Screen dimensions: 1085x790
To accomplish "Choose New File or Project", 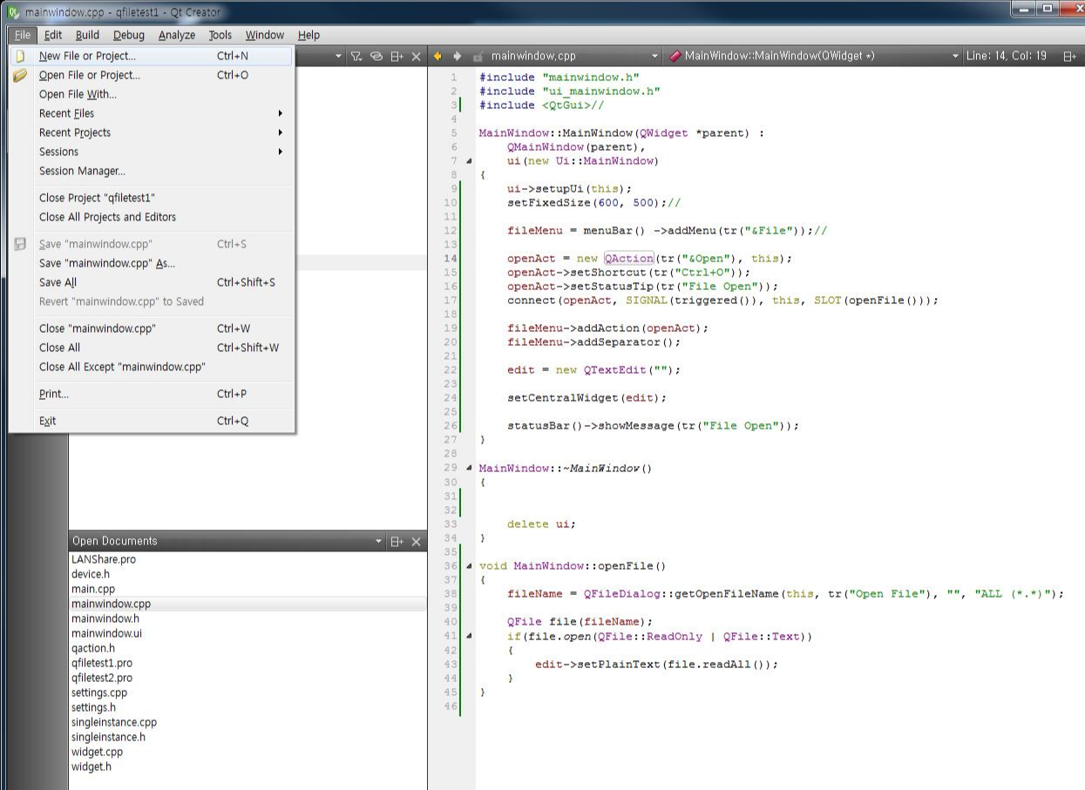I will point(152,56).
